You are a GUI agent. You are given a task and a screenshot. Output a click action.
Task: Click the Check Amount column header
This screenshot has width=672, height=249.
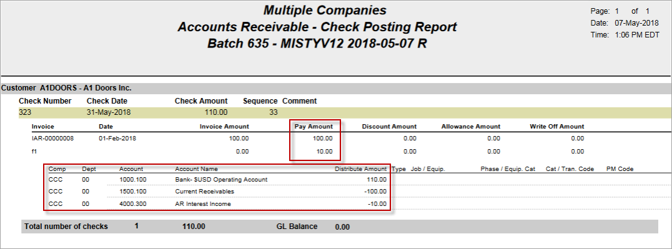(201, 101)
